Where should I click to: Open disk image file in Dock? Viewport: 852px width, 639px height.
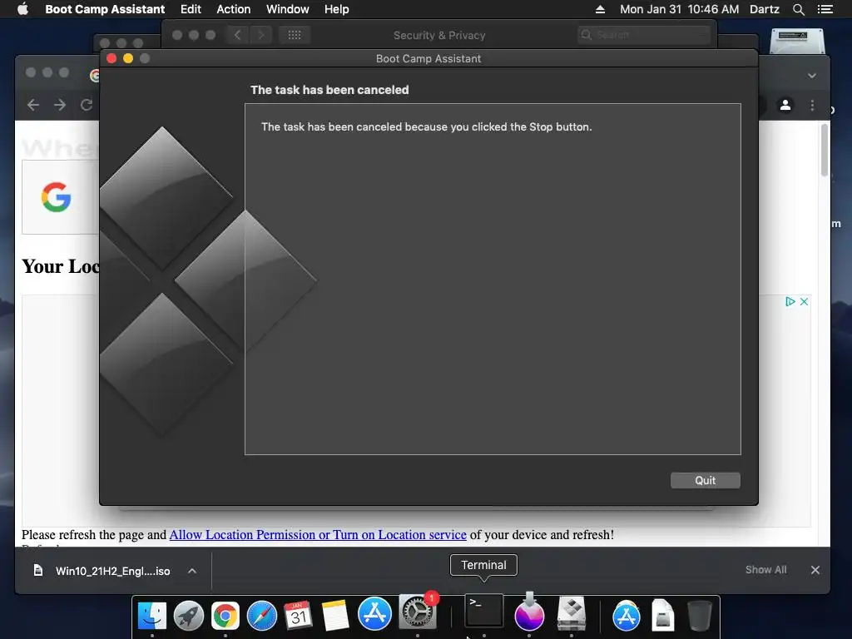[663, 615]
